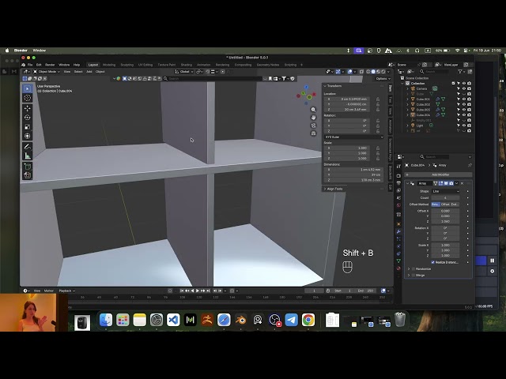The height and width of the screenshot is (379, 506).
Task: Open the XYZ Euler rotation mode dropdown
Action: (x=353, y=137)
